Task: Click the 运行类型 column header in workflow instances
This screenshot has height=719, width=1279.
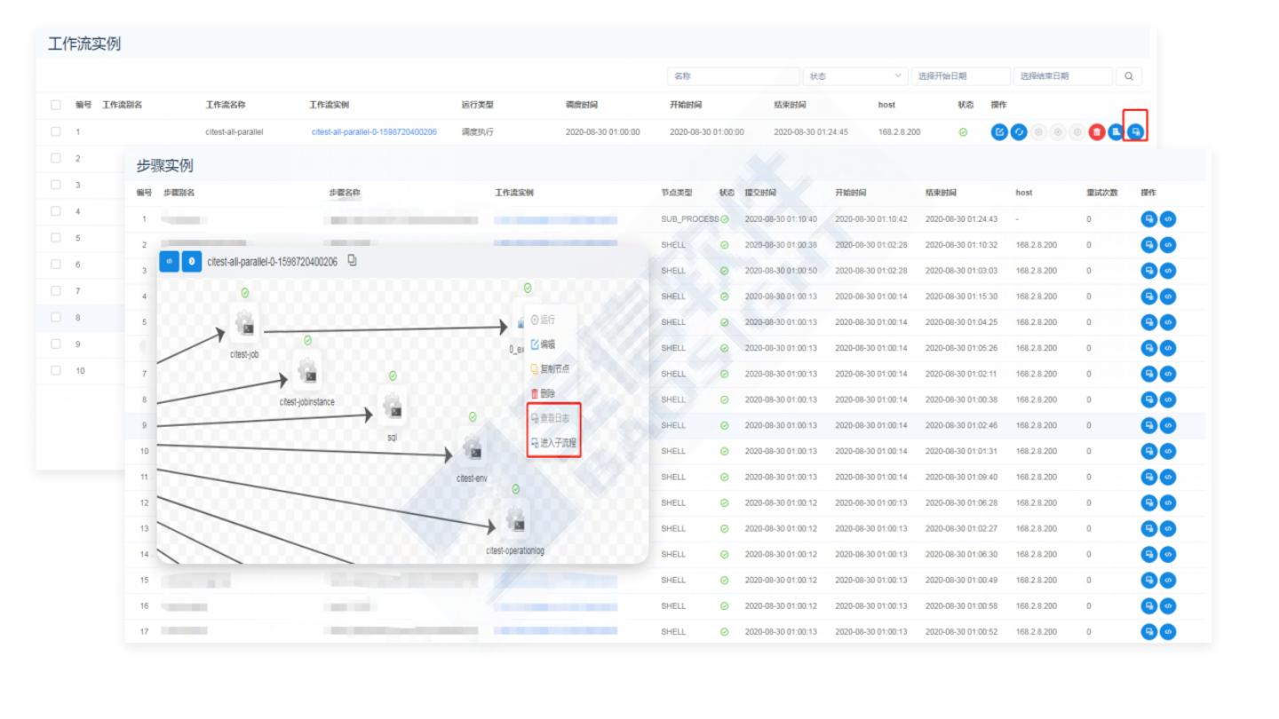Action: (x=478, y=105)
